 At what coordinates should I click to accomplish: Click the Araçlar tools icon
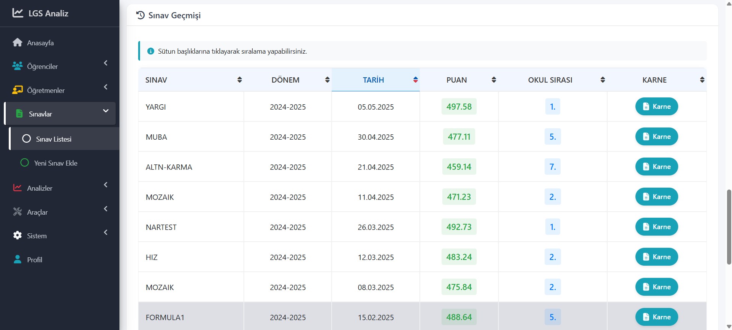coord(18,212)
